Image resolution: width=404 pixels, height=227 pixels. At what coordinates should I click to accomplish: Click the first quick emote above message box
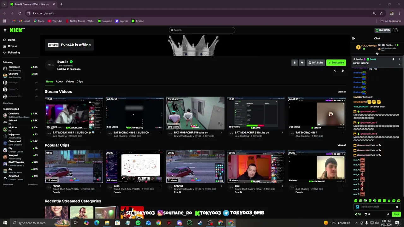pyautogui.click(x=356, y=201)
